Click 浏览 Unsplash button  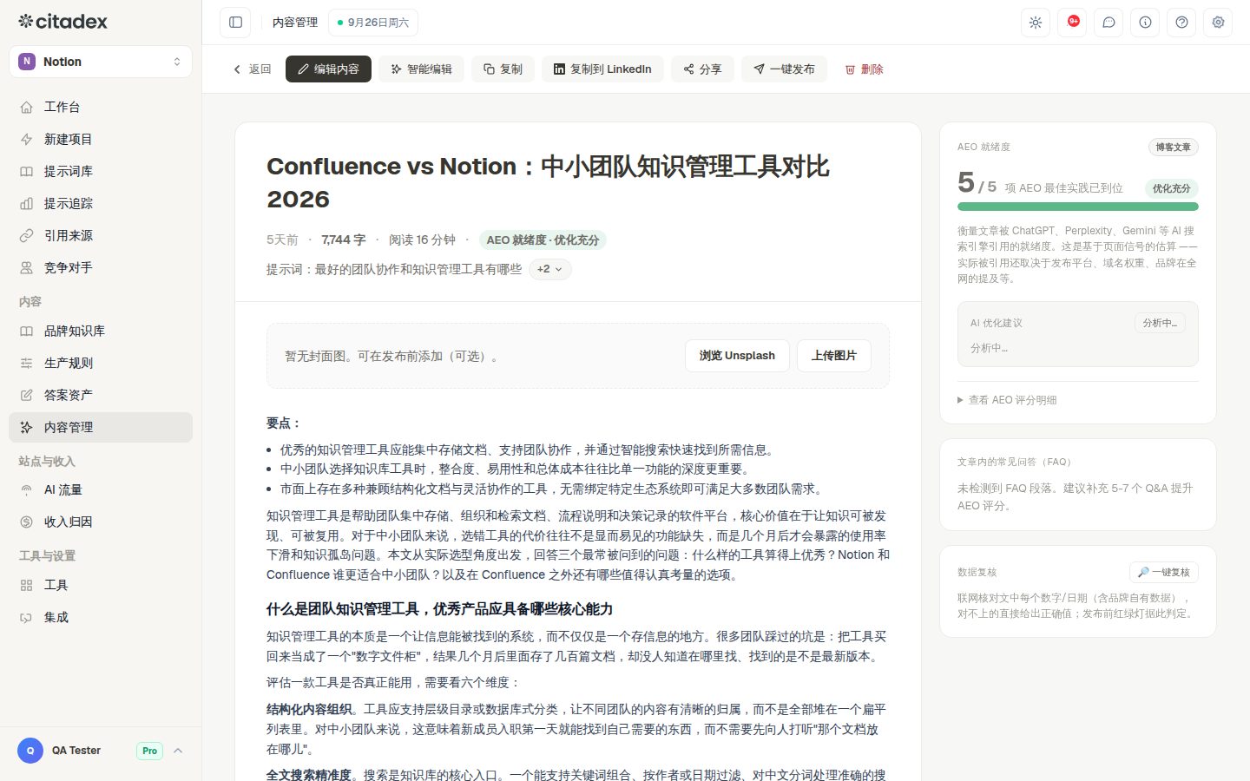point(737,356)
